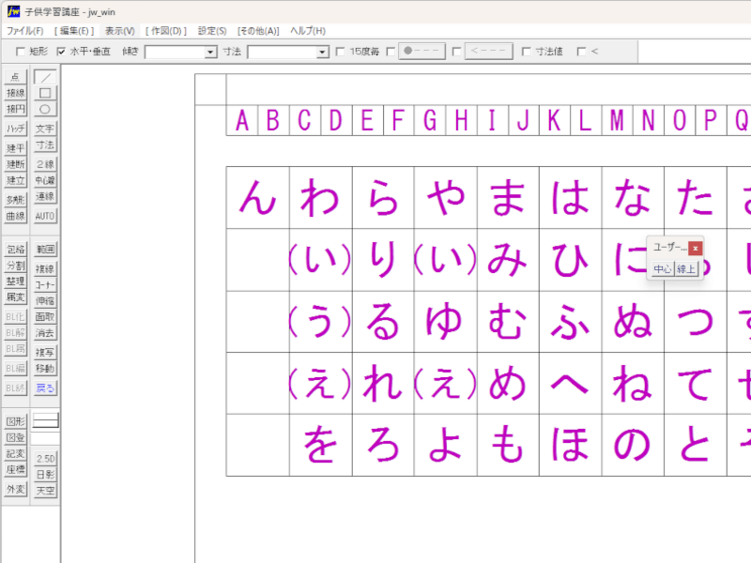
Task: Enable the 矩形 checkbox
Action: click(x=21, y=52)
